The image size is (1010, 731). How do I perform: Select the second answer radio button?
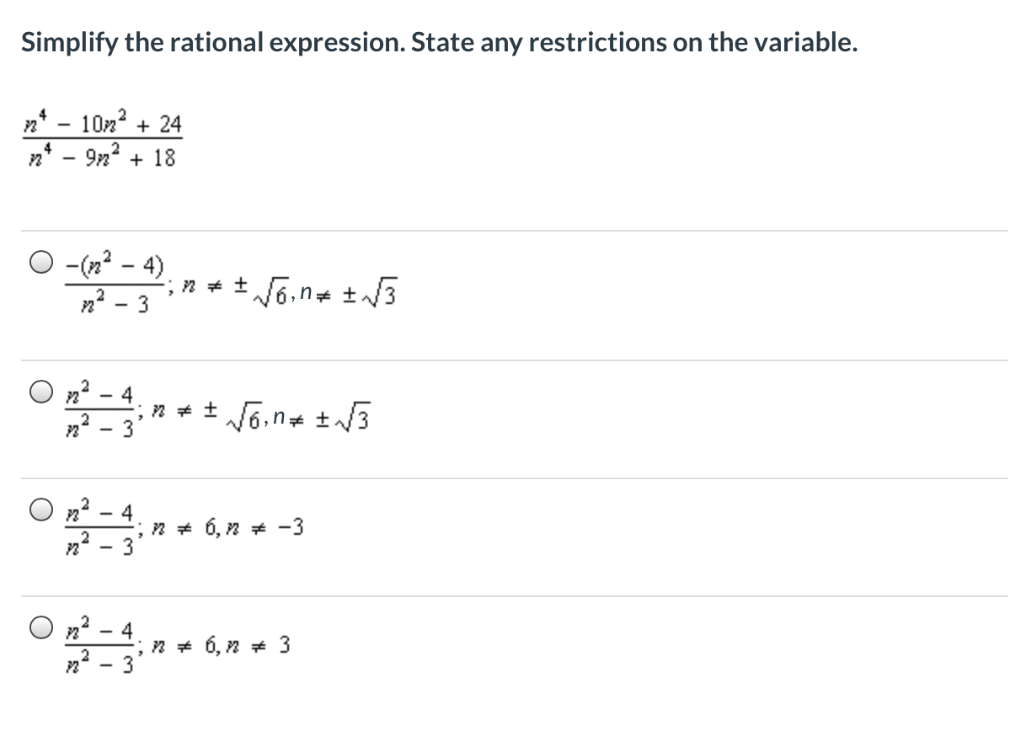40,389
